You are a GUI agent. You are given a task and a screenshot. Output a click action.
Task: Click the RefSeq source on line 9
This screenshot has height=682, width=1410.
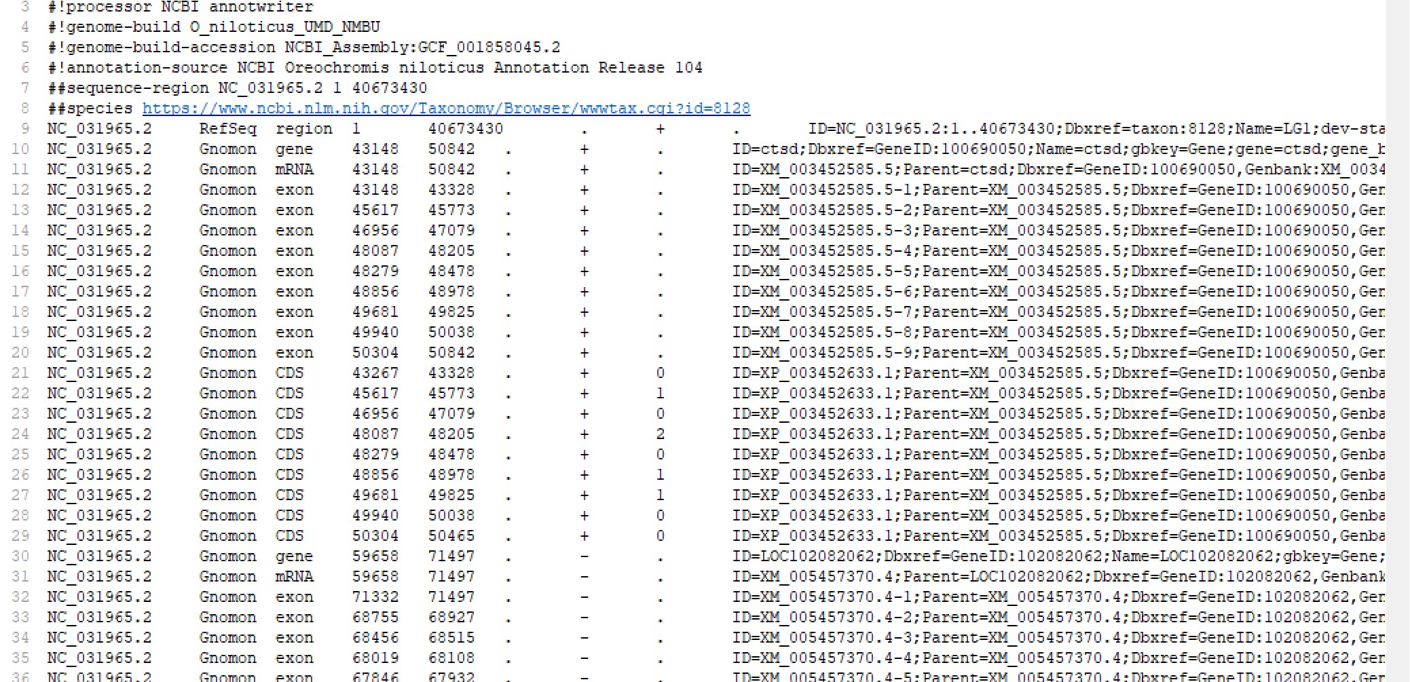coord(227,129)
